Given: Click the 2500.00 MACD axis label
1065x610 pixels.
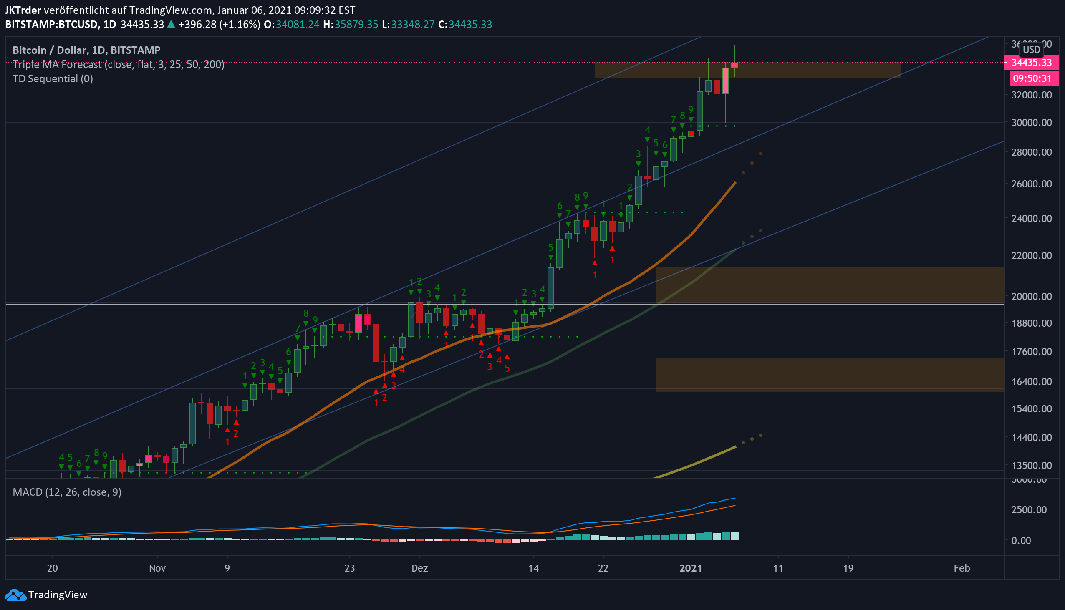Looking at the screenshot, I should pyautogui.click(x=1029, y=510).
